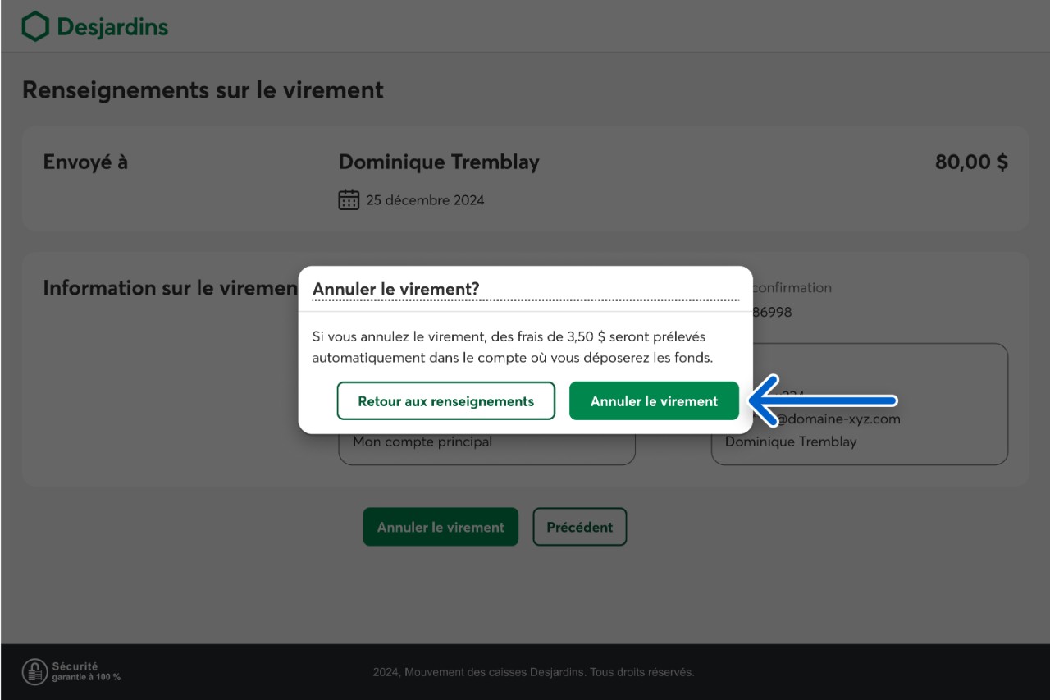Click Dominique Tremblay in the recipient box
The height and width of the screenshot is (700, 1050).
(791, 442)
